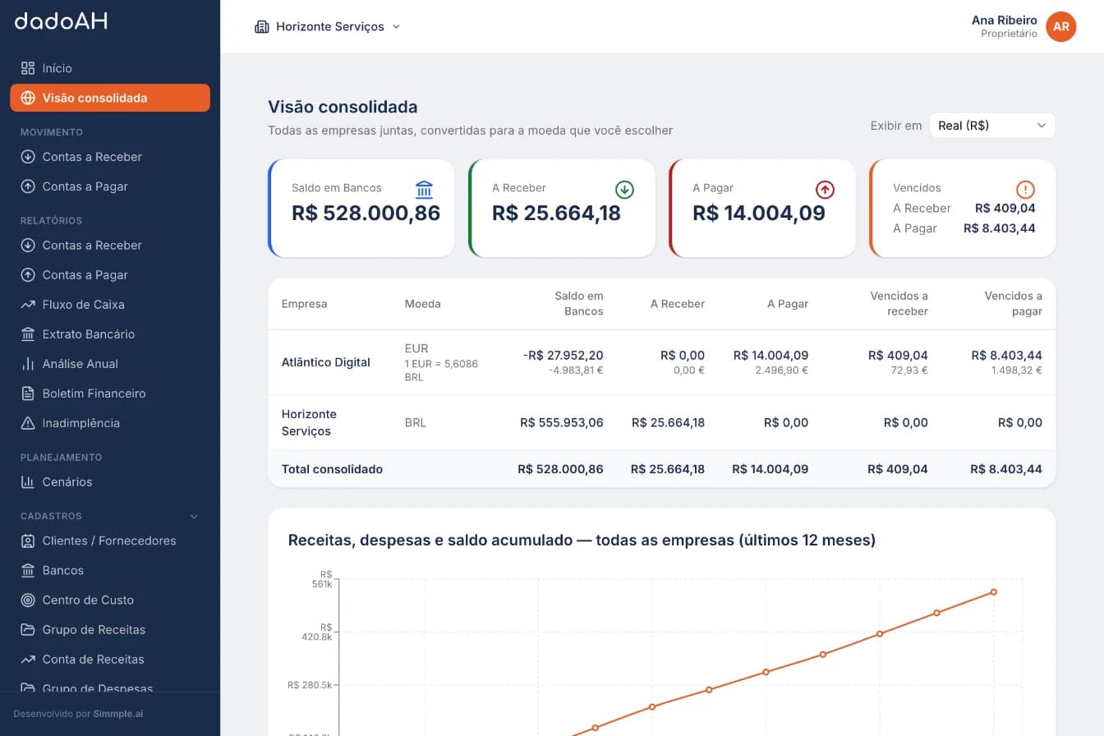Click the chart title Receitas, despesas e saldo acumulado
Image resolution: width=1104 pixels, height=736 pixels.
[582, 540]
